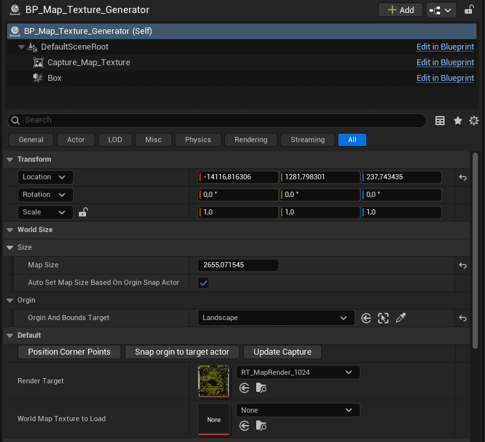485x442 pixels.
Task: Click the Location Y value field
Action: (x=319, y=177)
